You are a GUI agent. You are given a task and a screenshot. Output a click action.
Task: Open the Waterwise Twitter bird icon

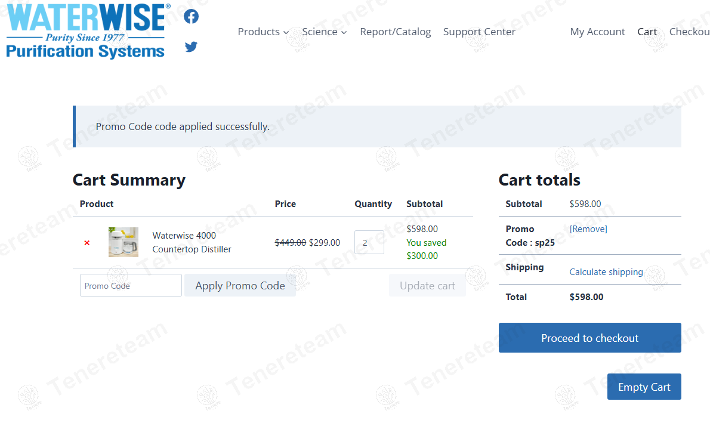point(191,47)
